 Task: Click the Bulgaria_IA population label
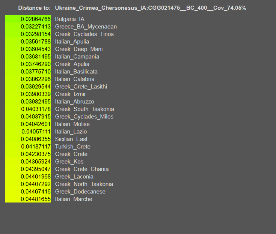[x=70, y=19]
